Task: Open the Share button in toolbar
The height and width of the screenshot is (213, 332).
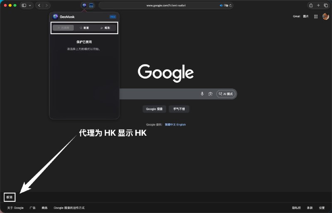Action: 311,5
